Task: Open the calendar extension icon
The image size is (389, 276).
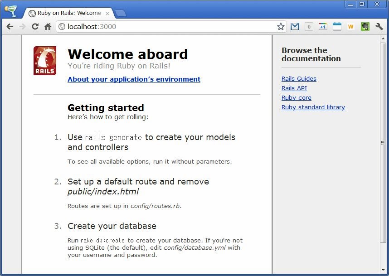Action: click(x=337, y=27)
